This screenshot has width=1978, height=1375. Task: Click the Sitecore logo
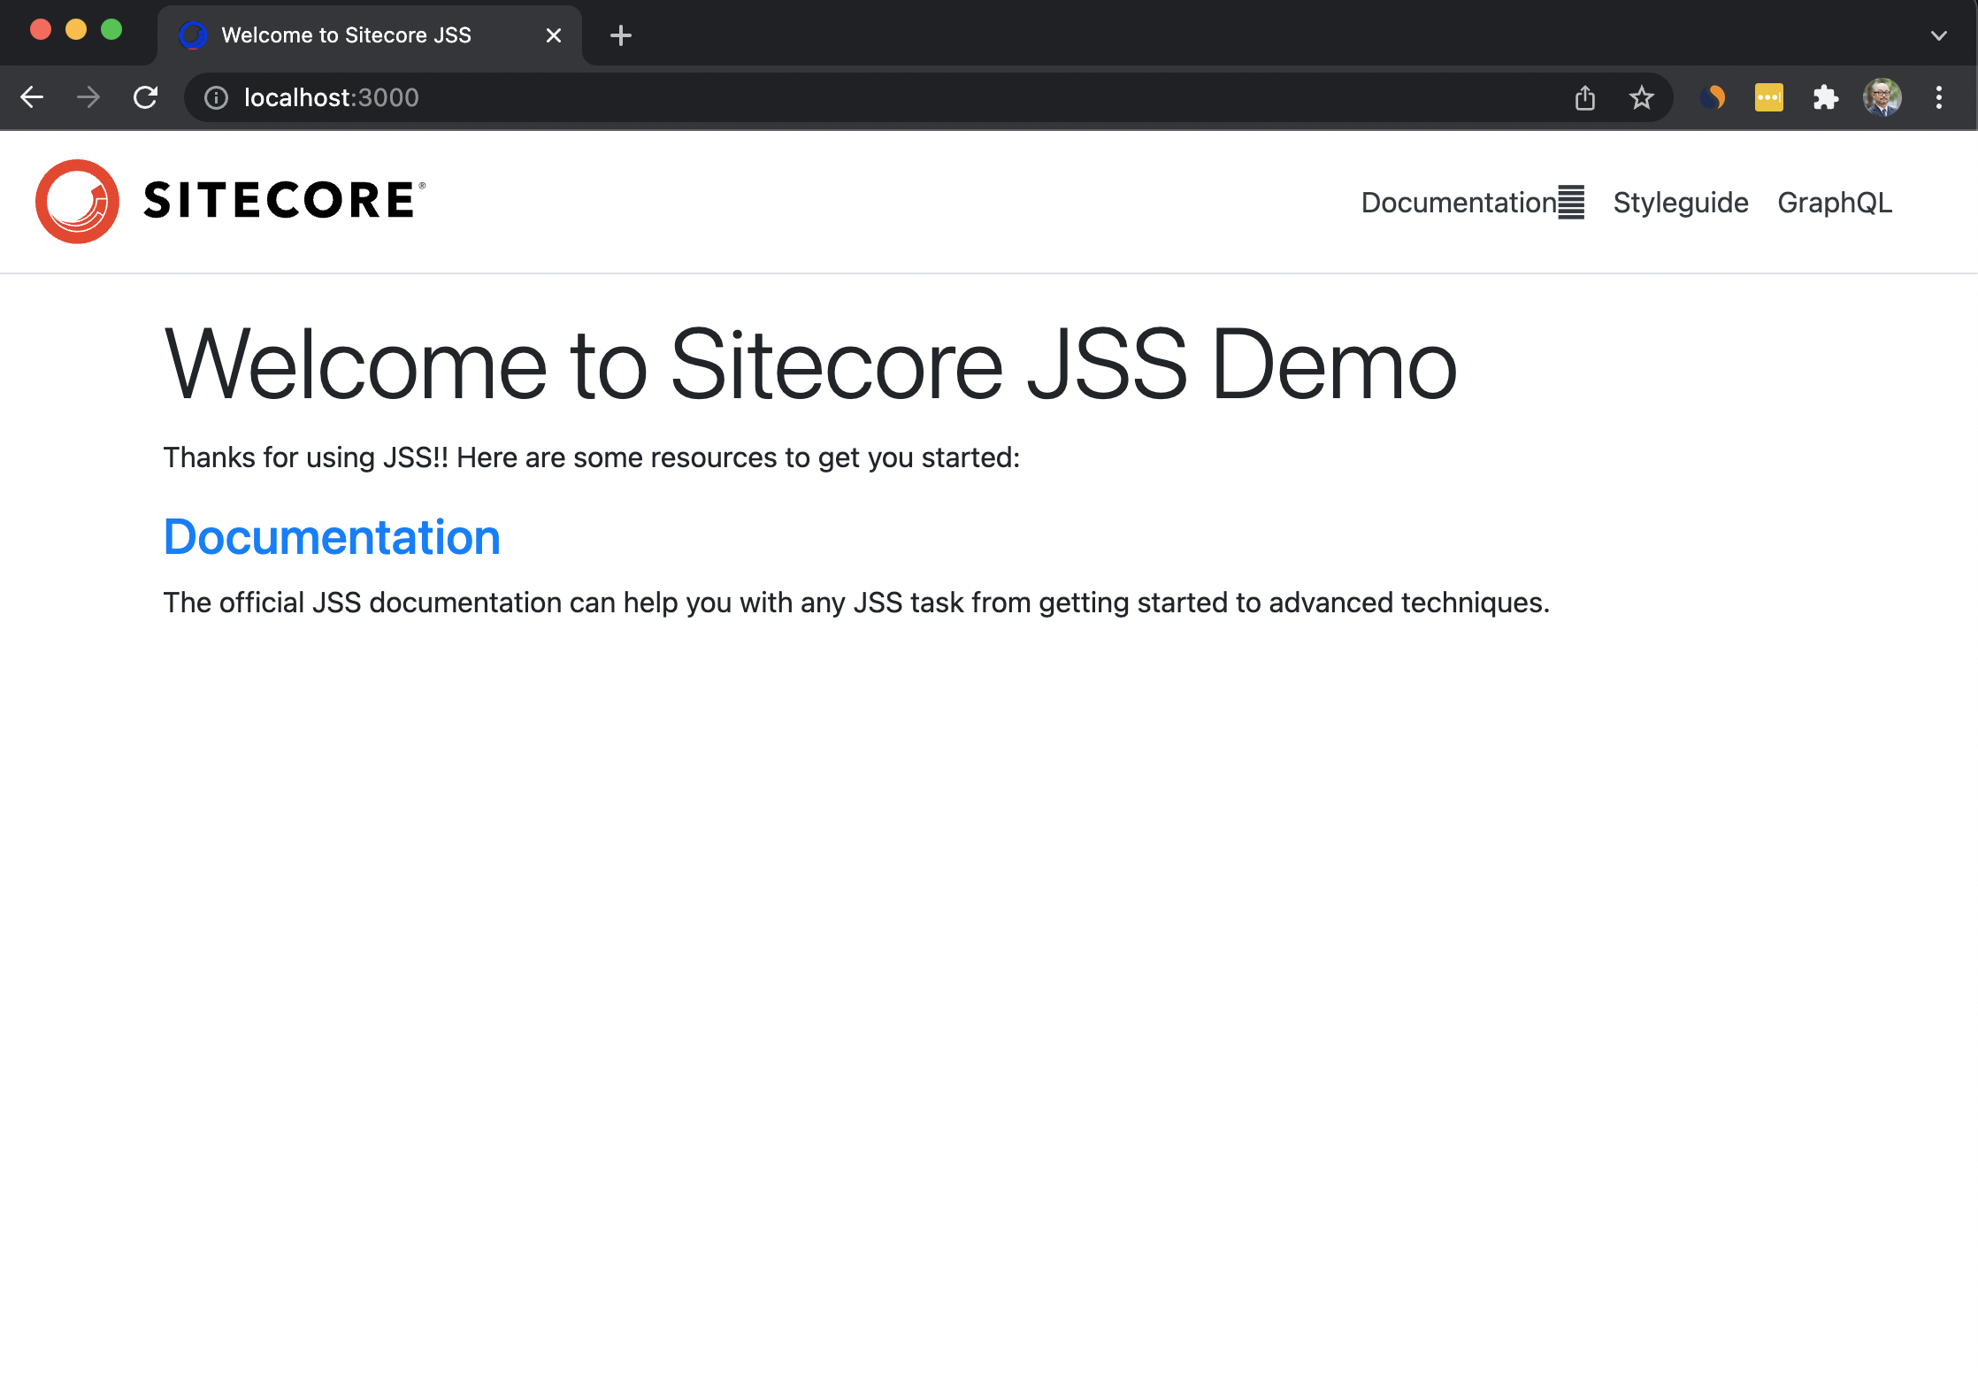point(231,202)
